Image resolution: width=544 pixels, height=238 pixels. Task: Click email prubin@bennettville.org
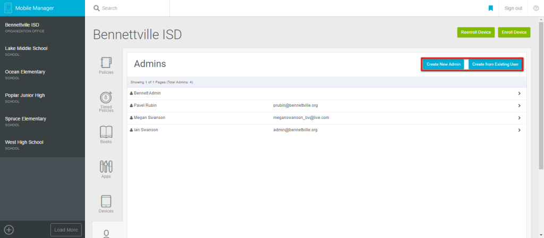pyautogui.click(x=295, y=105)
